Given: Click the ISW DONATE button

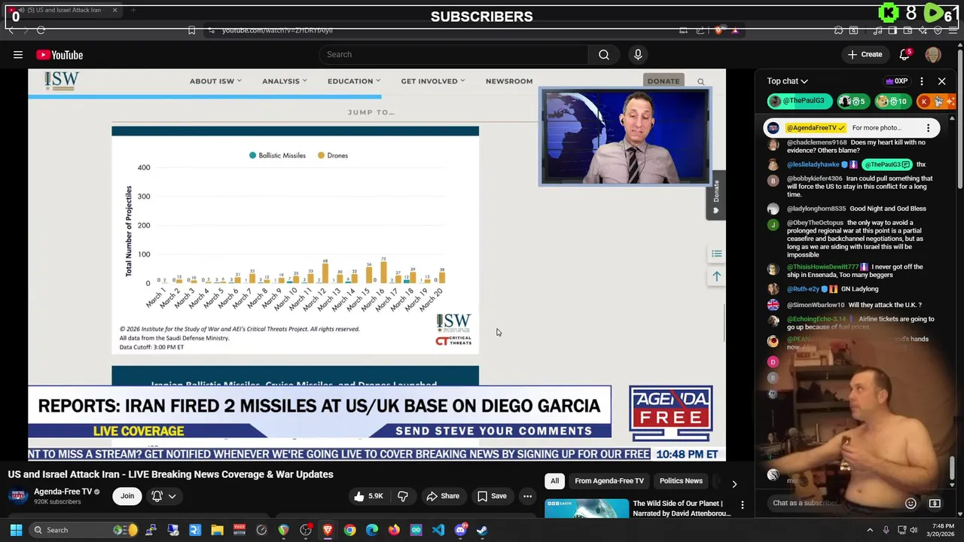Looking at the screenshot, I should pyautogui.click(x=664, y=81).
